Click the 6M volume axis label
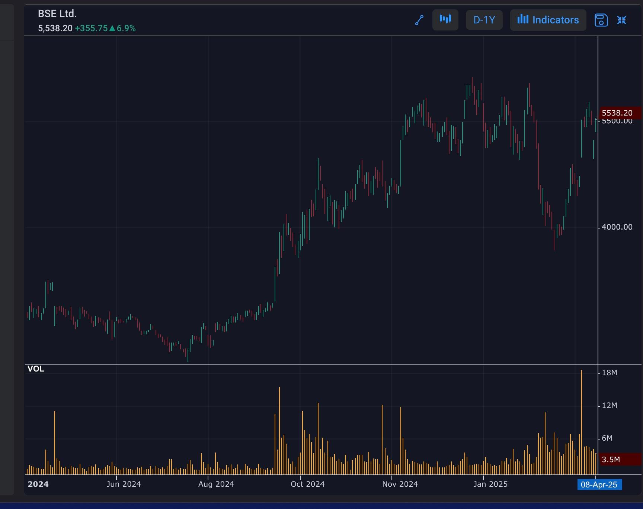Viewport: 643px width, 509px height. (x=607, y=438)
